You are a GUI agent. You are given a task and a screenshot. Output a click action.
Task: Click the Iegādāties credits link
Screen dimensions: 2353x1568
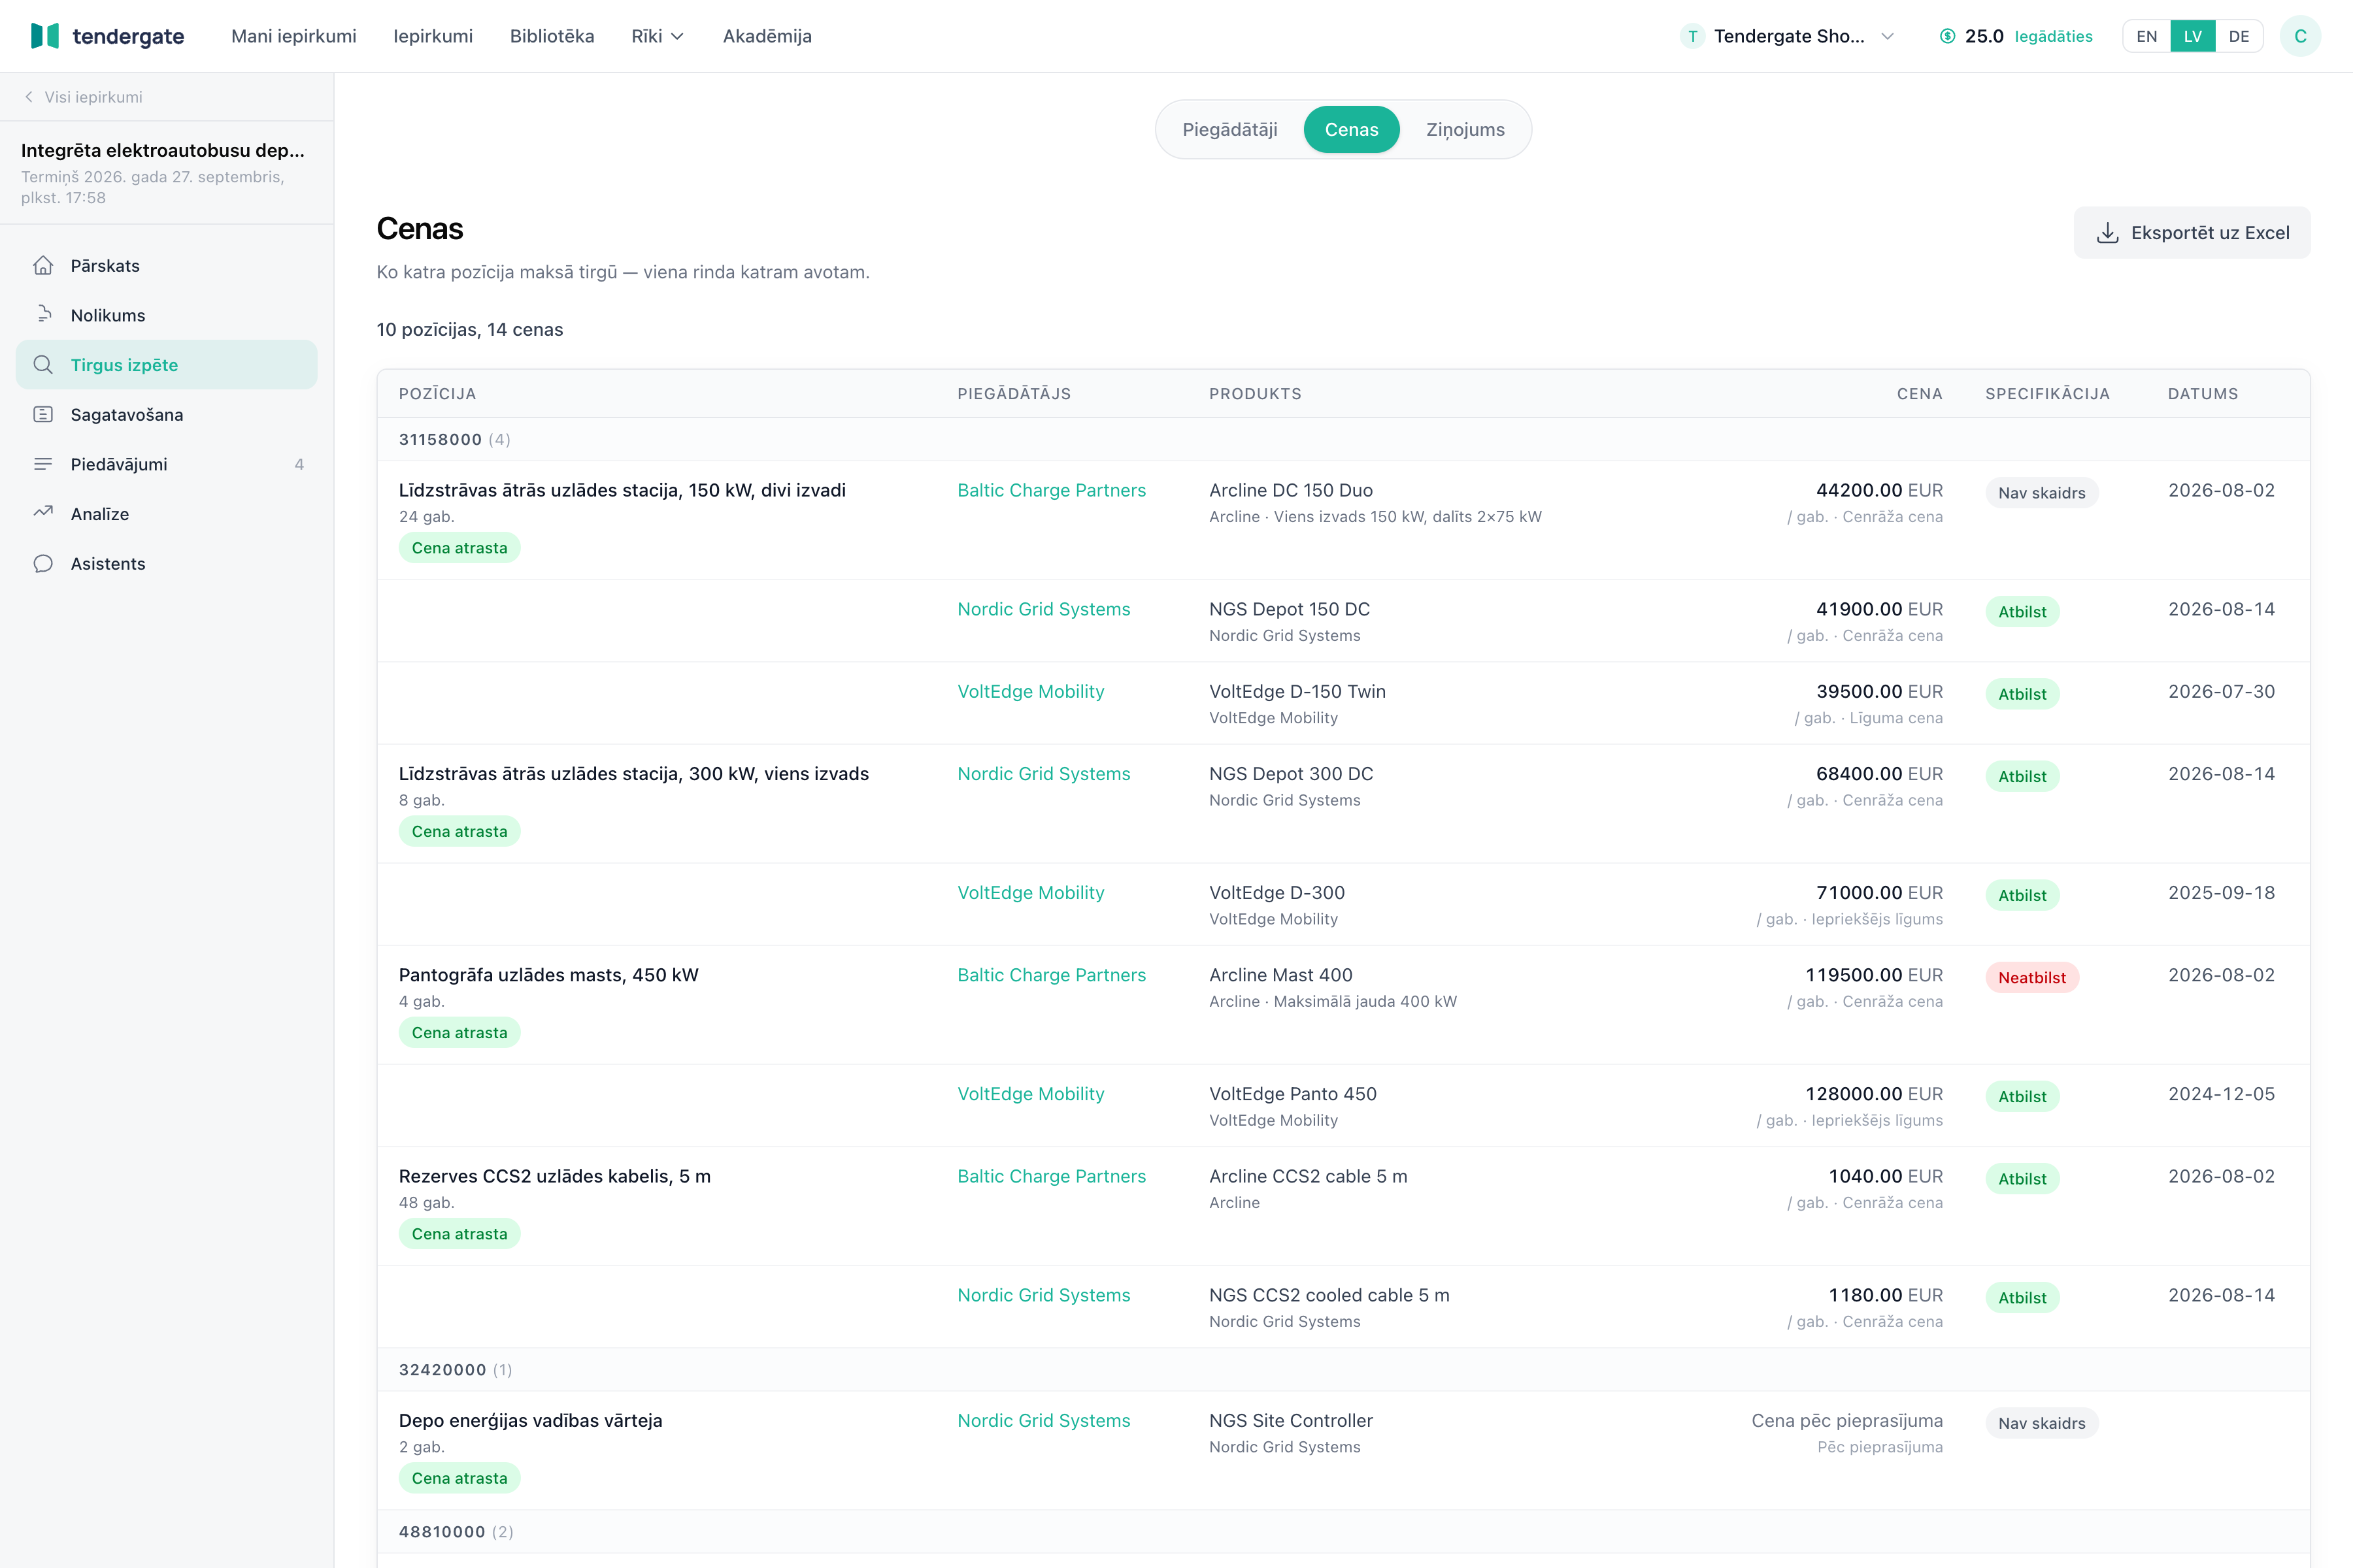click(x=2053, y=36)
